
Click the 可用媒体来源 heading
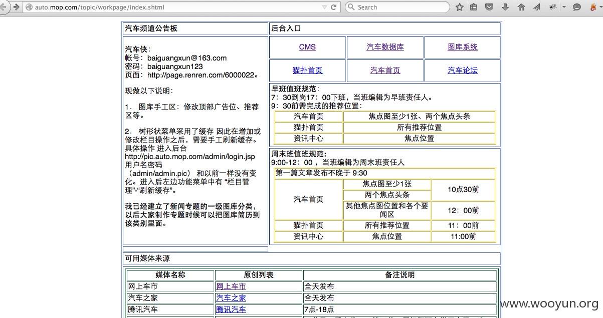tap(147, 258)
